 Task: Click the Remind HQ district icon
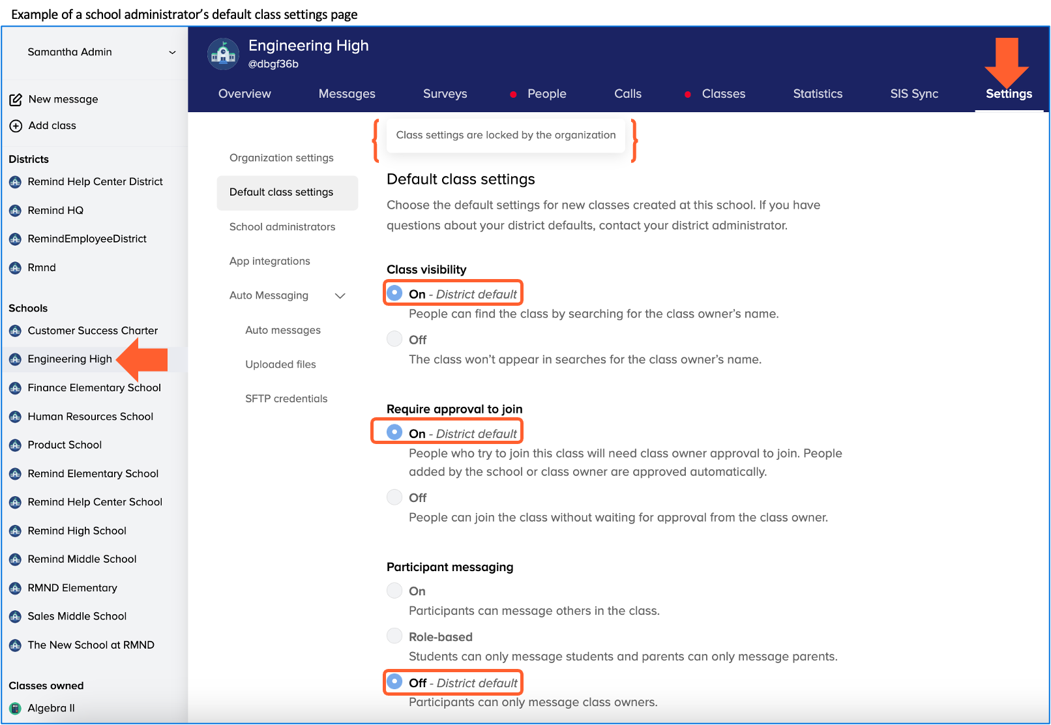(16, 211)
